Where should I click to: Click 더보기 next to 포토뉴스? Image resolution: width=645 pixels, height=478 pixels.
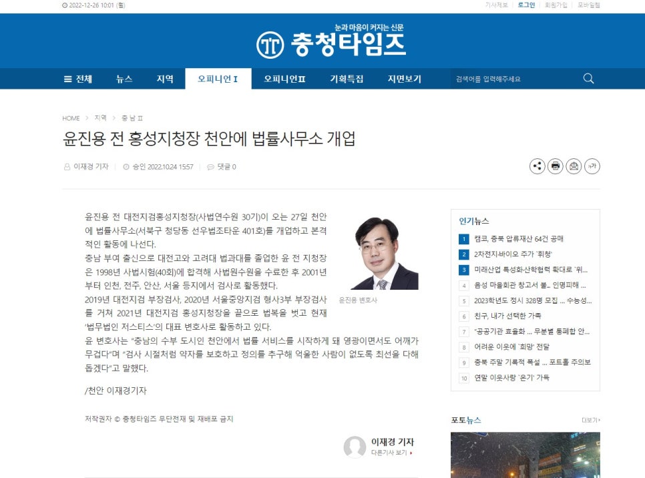[591, 420]
